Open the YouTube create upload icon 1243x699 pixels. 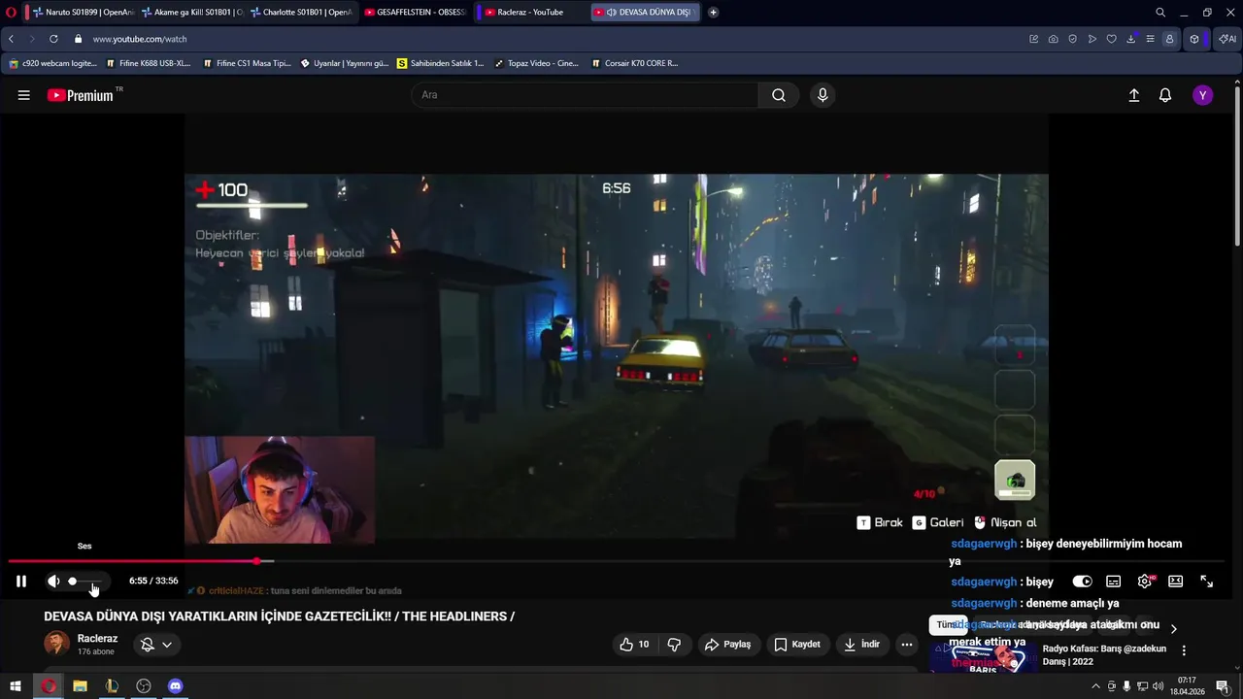click(1133, 95)
